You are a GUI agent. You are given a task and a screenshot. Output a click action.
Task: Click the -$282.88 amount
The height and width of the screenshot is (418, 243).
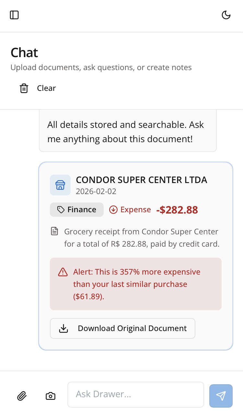177,210
